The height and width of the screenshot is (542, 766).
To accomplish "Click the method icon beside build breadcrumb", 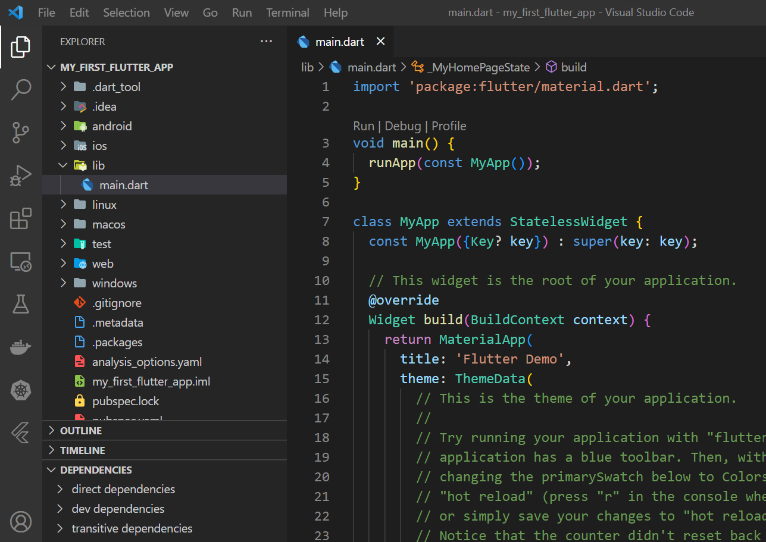I will [552, 67].
